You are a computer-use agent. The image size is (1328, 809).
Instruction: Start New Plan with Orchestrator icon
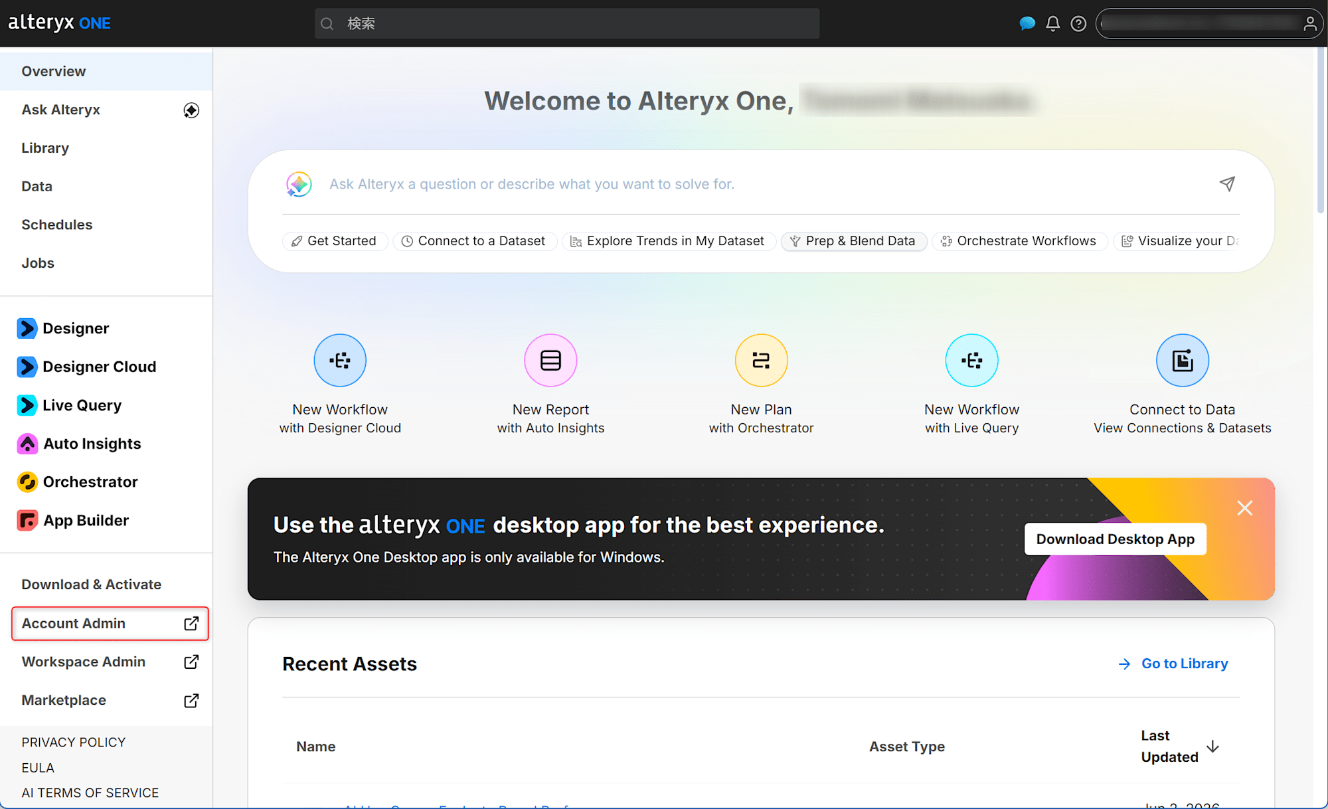coord(761,360)
